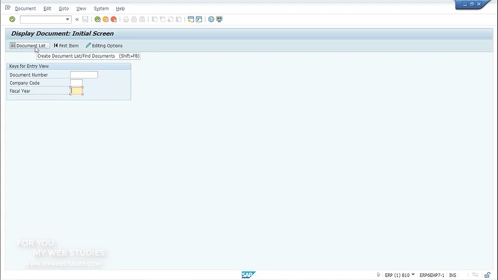
Task: Click the red Cancel icon
Action: point(113,19)
